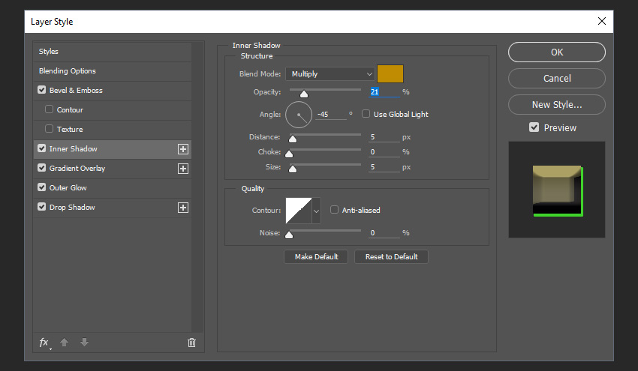This screenshot has width=638, height=371.
Task: Click the angle dial control
Action: [298, 115]
